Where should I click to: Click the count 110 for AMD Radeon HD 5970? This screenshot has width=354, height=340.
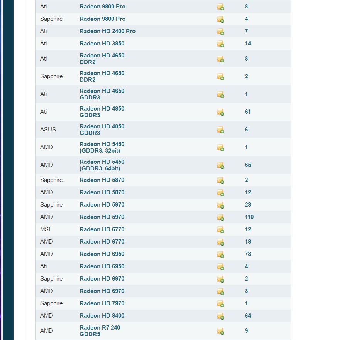point(249,217)
